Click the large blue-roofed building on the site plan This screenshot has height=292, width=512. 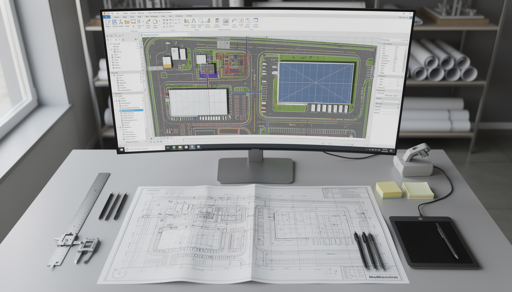tap(316, 82)
